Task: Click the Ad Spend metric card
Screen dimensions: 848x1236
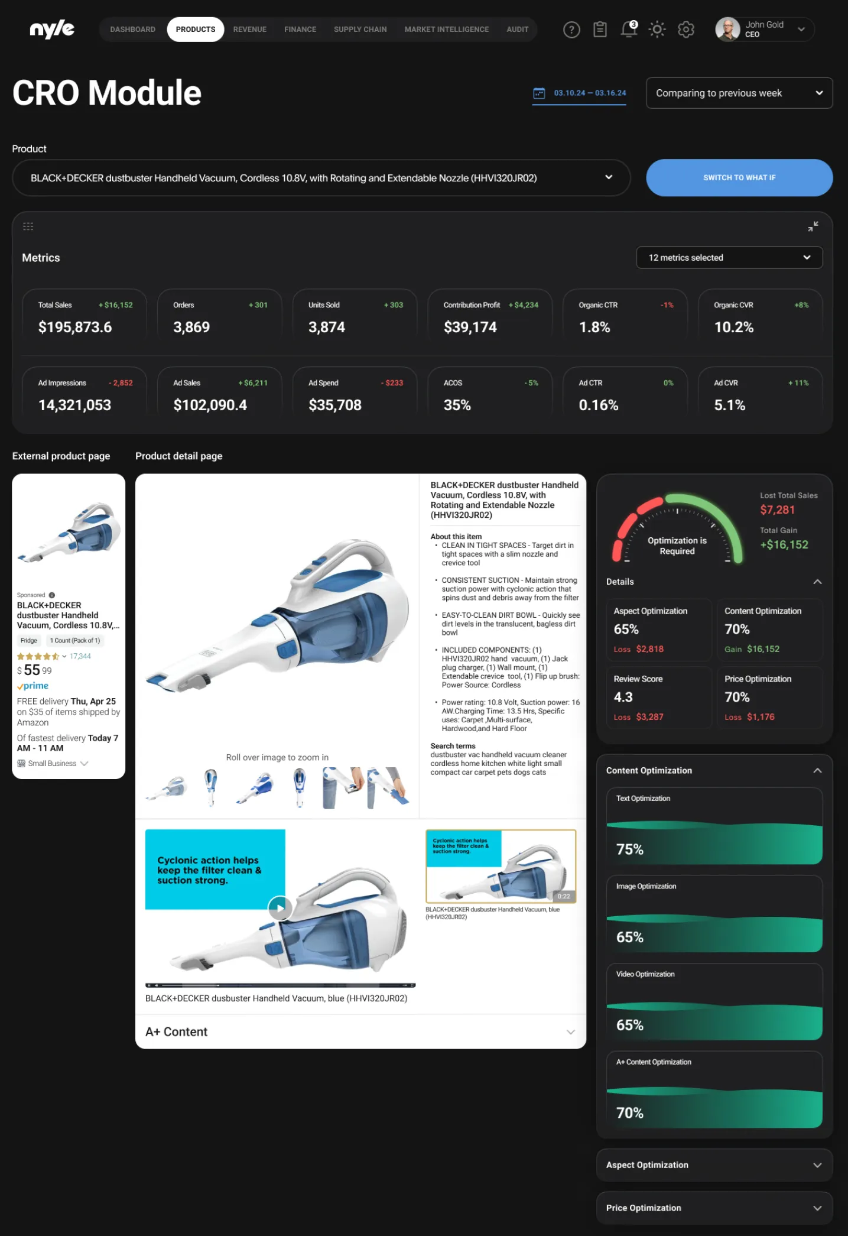Action: pos(355,394)
